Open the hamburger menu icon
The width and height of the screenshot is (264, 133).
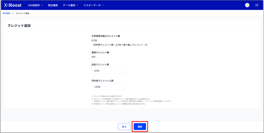click(257, 5)
